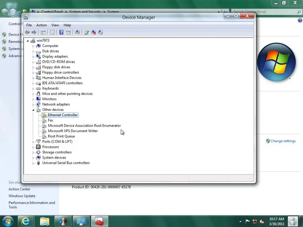This screenshot has height=227, width=303.
Task: Click the user tile on the taskbar
Action: (x=293, y=221)
